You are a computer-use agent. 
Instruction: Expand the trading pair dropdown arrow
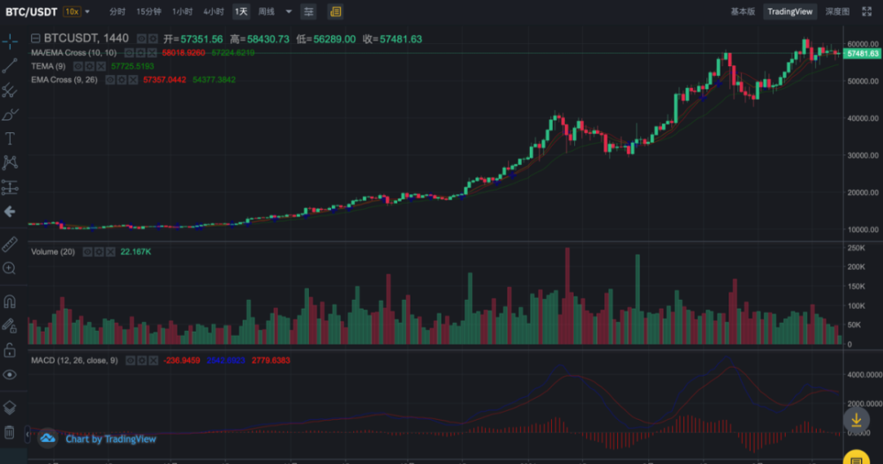87,11
